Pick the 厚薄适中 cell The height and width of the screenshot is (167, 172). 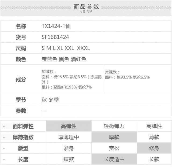(x=69, y=137)
